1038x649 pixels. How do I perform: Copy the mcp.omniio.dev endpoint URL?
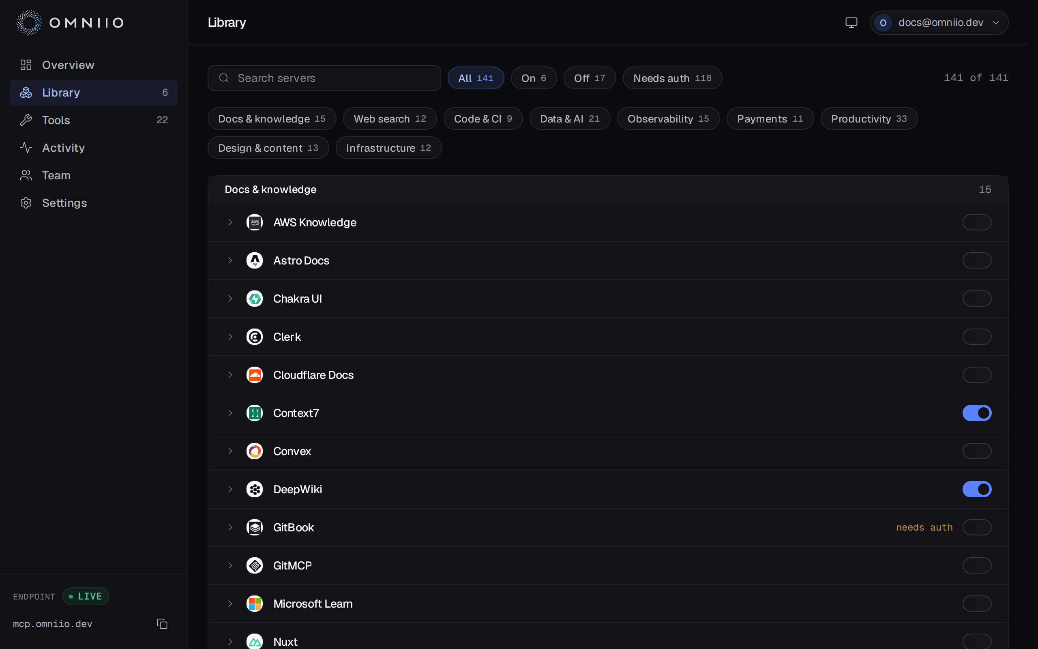pyautogui.click(x=162, y=624)
